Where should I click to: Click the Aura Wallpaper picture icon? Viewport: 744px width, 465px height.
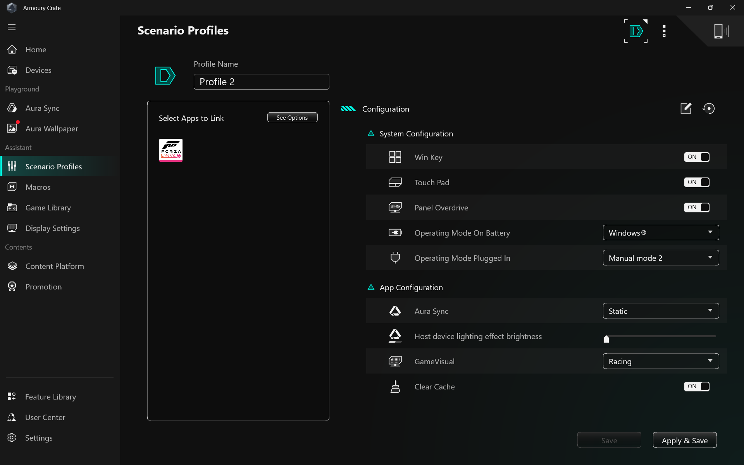coord(12,129)
